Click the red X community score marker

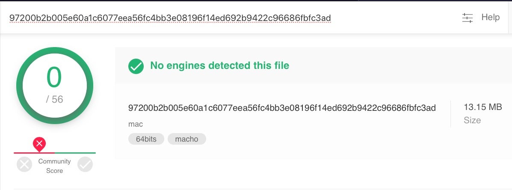(39, 143)
